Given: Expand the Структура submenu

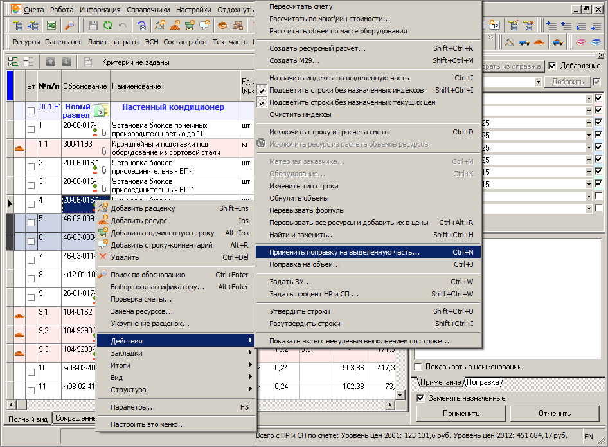Looking at the screenshot, I should click(176, 390).
